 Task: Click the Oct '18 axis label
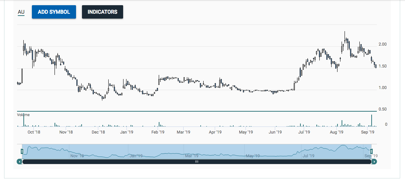(x=34, y=132)
